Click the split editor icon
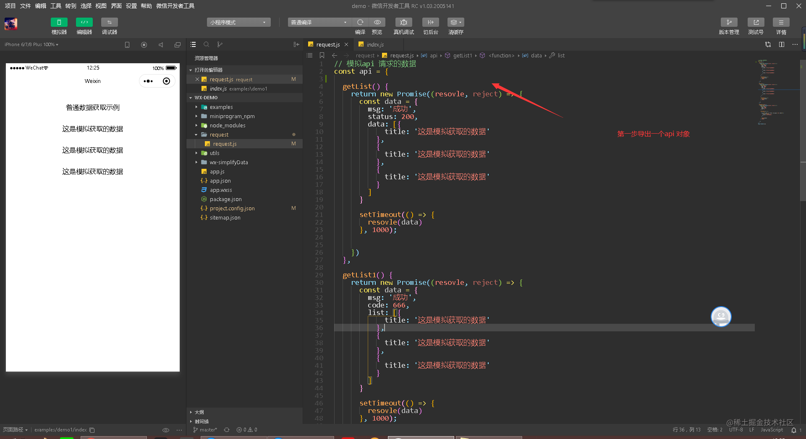The height and width of the screenshot is (439, 806). (782, 44)
